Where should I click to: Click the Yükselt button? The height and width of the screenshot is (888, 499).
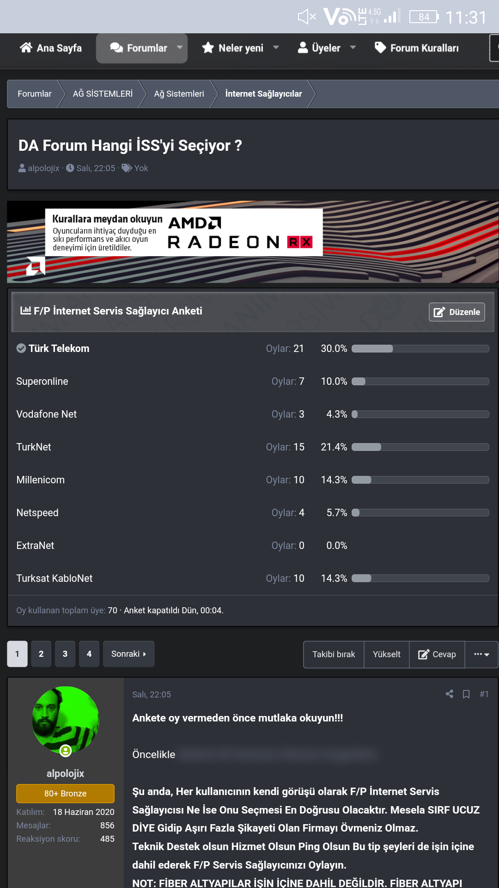click(387, 654)
